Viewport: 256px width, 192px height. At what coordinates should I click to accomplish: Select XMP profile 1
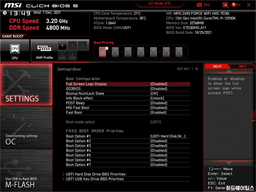[62, 46]
